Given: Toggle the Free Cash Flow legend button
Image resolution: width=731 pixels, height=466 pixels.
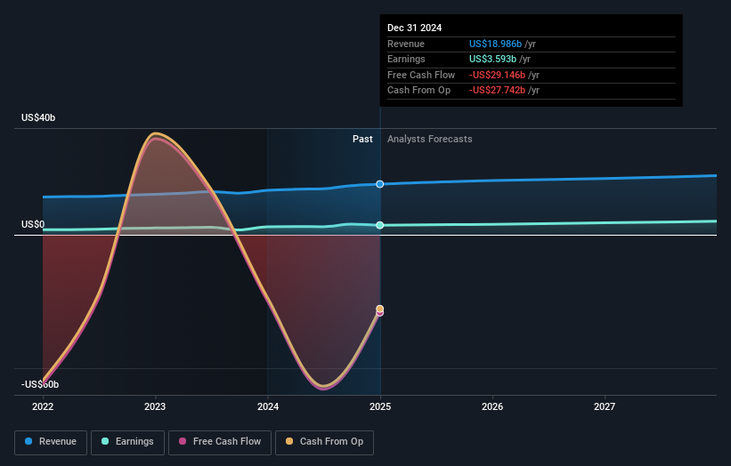Looking at the screenshot, I should point(220,442).
